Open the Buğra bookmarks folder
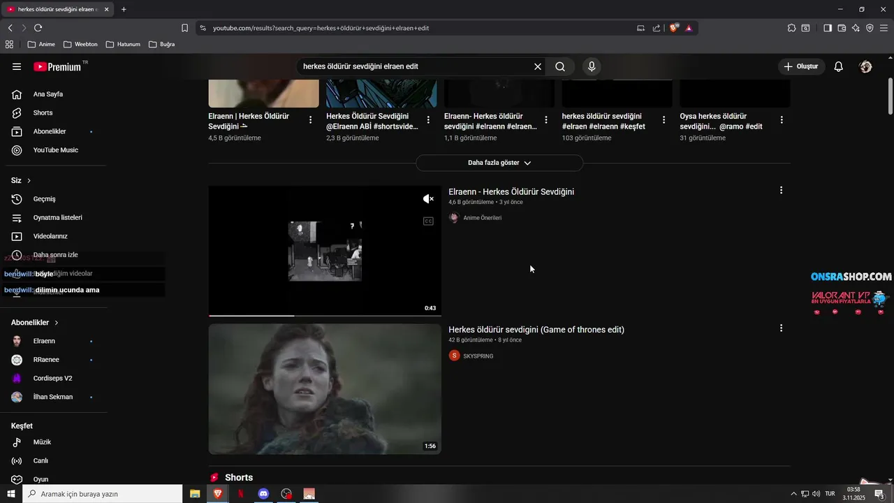This screenshot has height=503, width=894. coord(161,44)
